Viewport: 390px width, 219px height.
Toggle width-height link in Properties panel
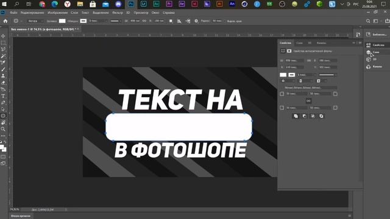coord(309,61)
